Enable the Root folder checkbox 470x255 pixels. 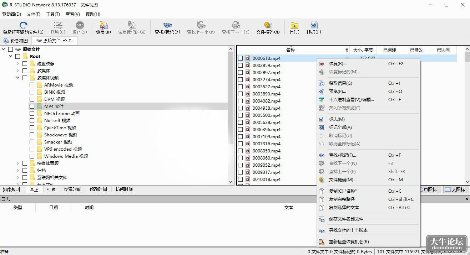(x=17, y=56)
